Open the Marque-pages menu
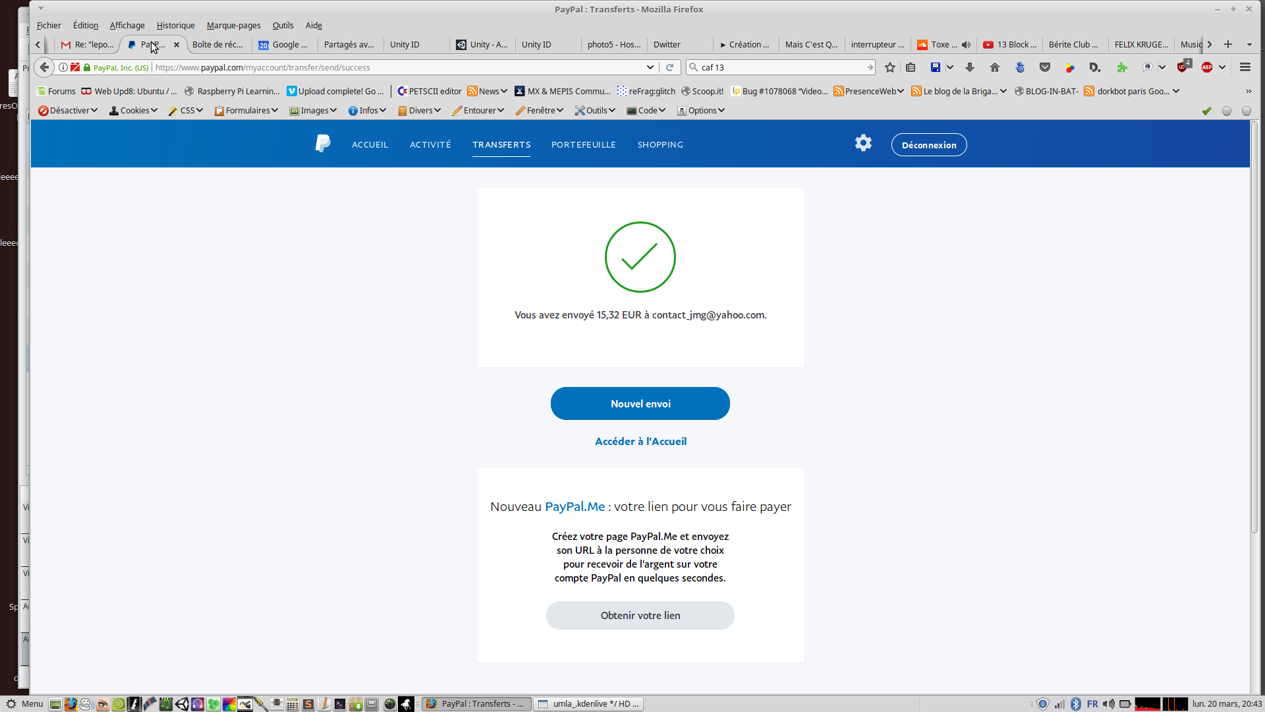 [233, 25]
